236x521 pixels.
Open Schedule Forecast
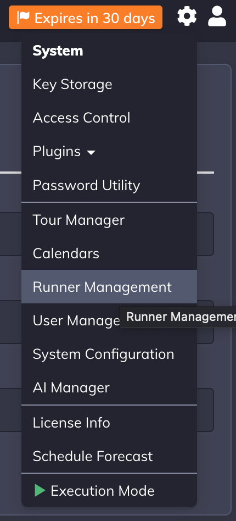(x=109, y=456)
